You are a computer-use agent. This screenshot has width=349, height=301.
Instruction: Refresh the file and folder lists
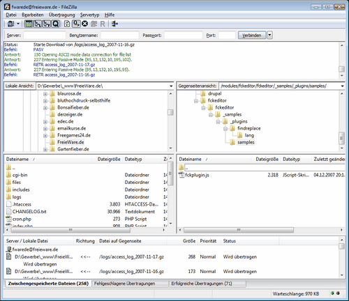(67, 24)
